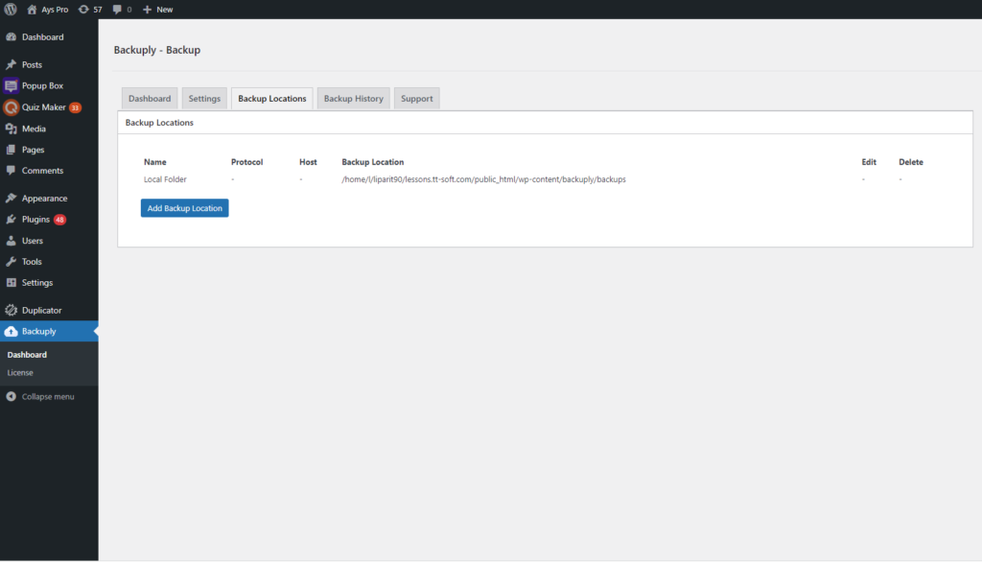The height and width of the screenshot is (565, 982).
Task: Click the Backup Locations panel heading
Action: coord(159,122)
